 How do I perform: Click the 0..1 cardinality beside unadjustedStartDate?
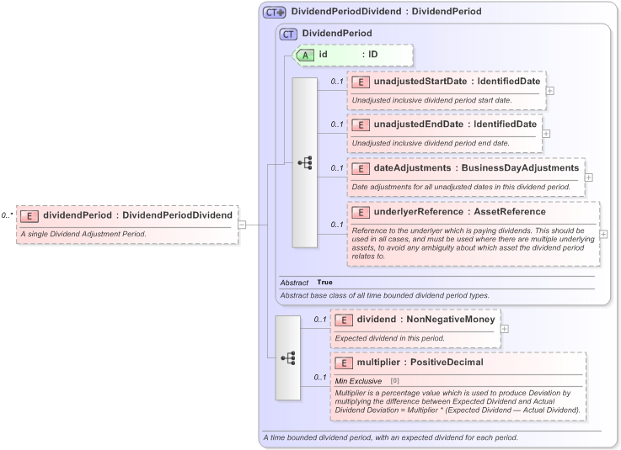[x=337, y=82]
